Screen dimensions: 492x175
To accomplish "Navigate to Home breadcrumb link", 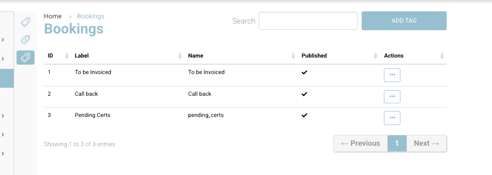I will [53, 16].
